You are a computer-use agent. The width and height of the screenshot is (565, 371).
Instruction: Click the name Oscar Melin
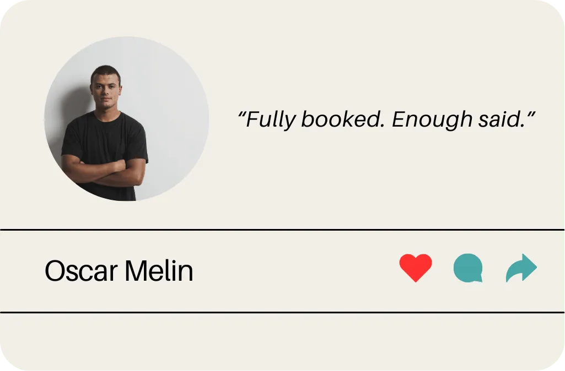click(119, 271)
